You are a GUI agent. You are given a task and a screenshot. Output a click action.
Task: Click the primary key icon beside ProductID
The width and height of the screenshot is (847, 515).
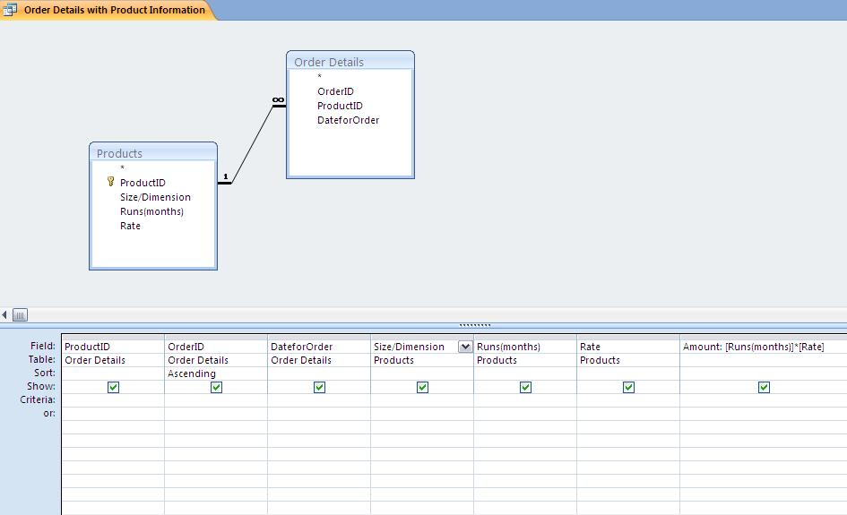(110, 182)
